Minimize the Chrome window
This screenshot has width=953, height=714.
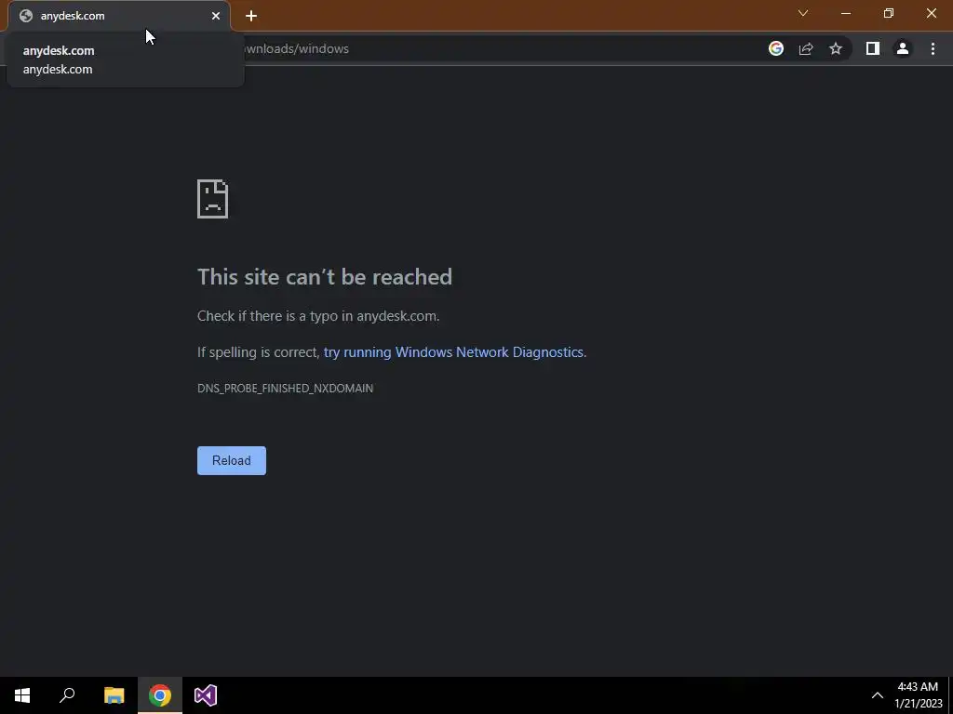pyautogui.click(x=846, y=13)
